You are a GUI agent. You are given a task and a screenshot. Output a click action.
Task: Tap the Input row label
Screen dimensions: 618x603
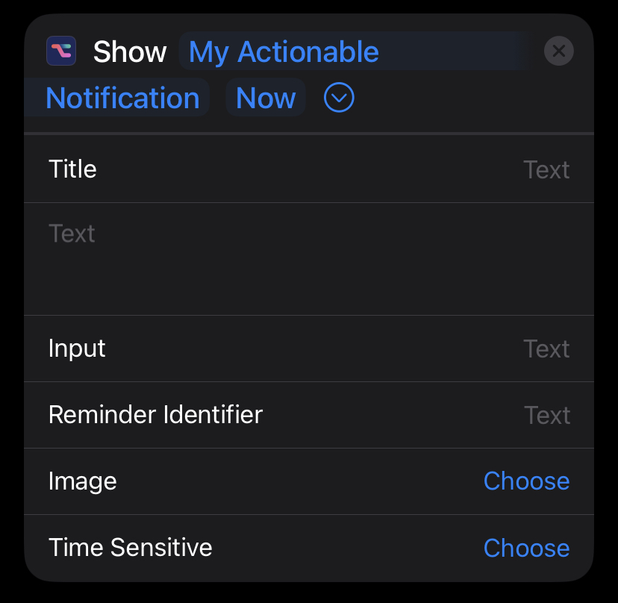[x=77, y=349]
